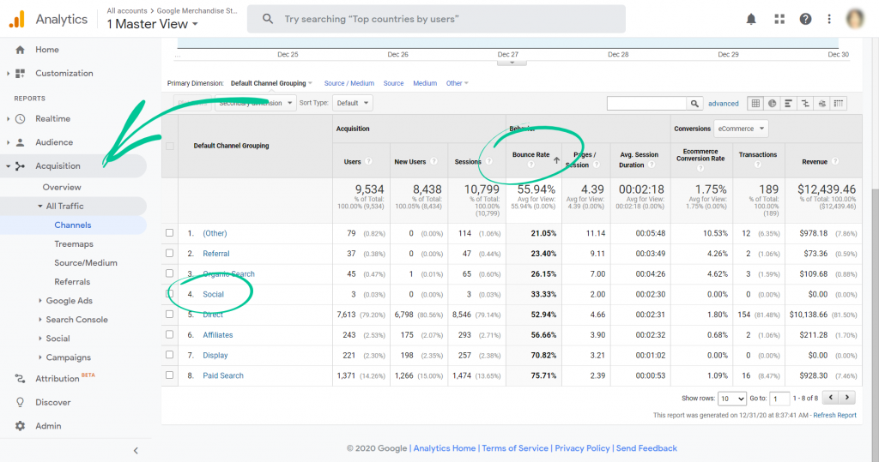Collapse the All Traffic section
This screenshot has height=462, width=879.
(40, 206)
